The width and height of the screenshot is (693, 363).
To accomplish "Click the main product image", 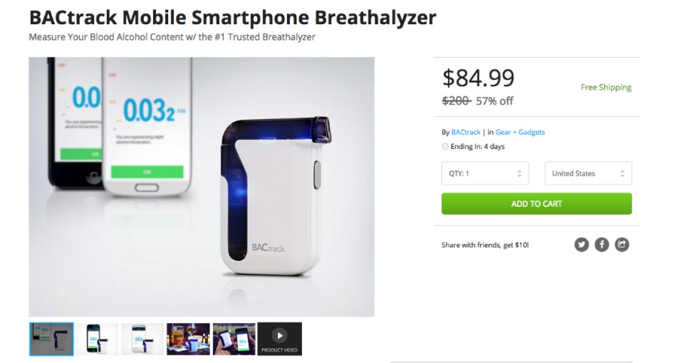I will click(202, 187).
